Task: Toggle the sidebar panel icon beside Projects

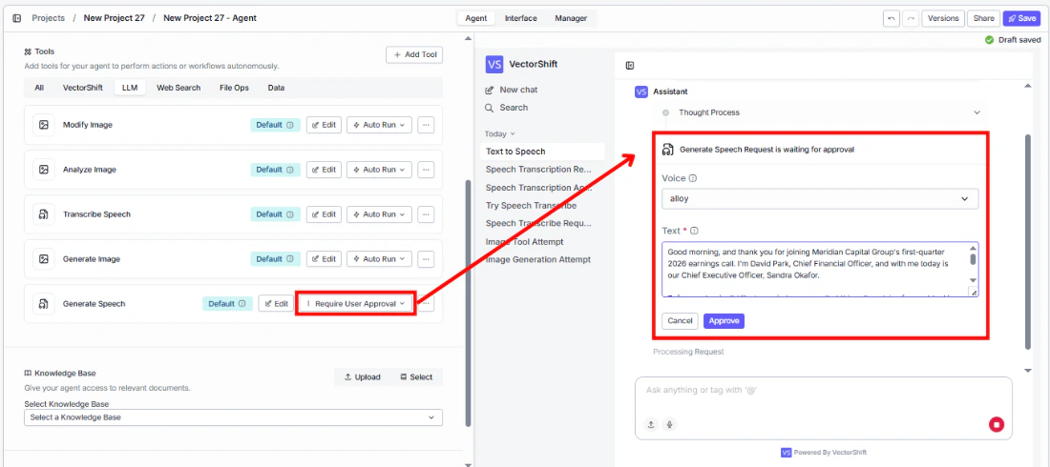Action: click(17, 18)
